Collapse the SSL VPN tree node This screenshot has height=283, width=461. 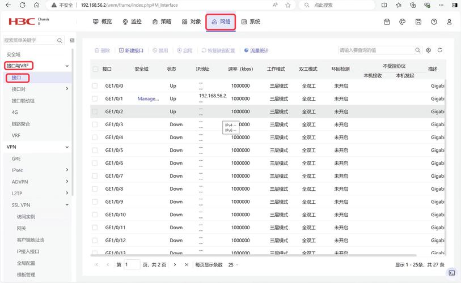pyautogui.click(x=67, y=205)
